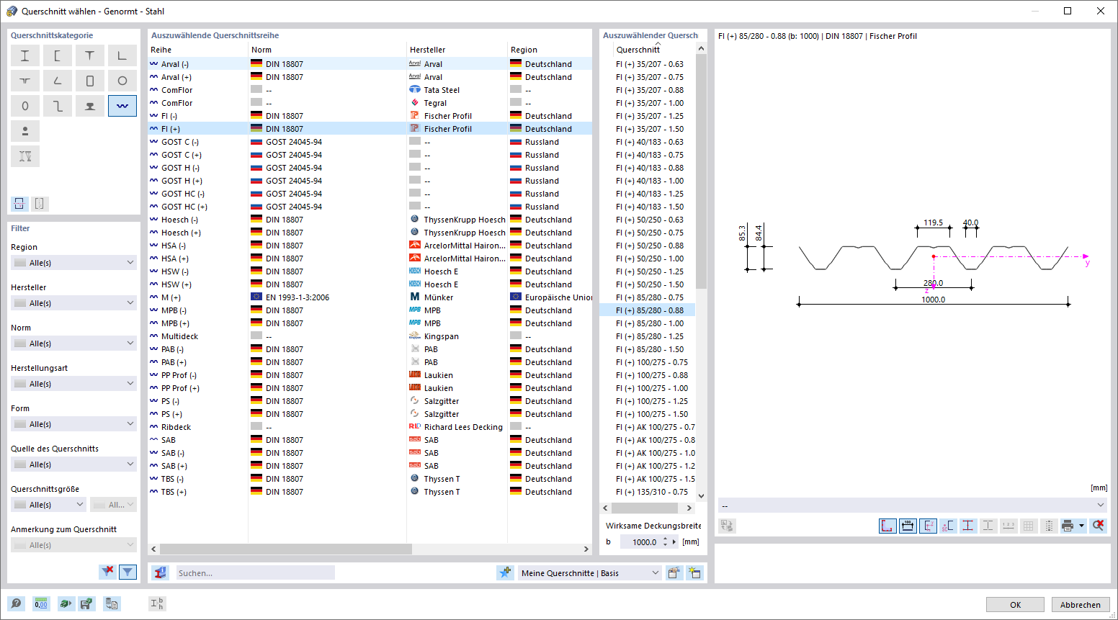The width and height of the screenshot is (1118, 620).
Task: Toggle the dimensions display button
Action: tap(908, 526)
